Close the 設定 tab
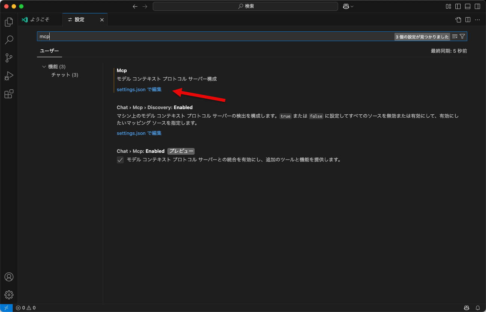 click(x=102, y=20)
